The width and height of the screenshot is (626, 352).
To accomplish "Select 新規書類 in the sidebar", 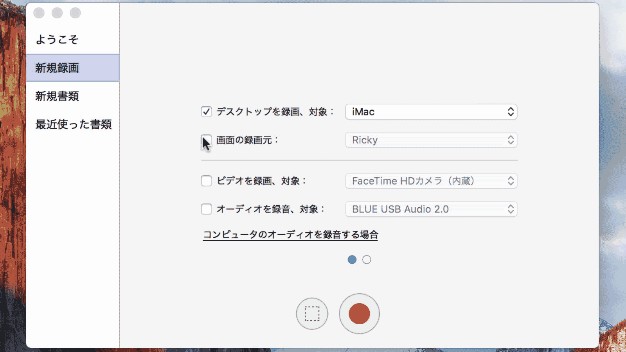I will [x=73, y=96].
